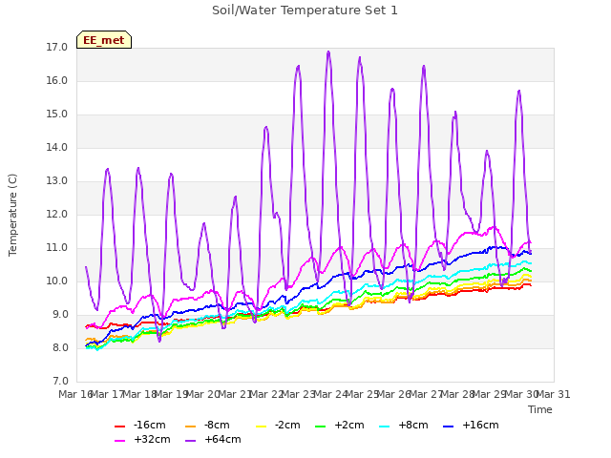Select the +2cm legend entry

click(x=340, y=425)
